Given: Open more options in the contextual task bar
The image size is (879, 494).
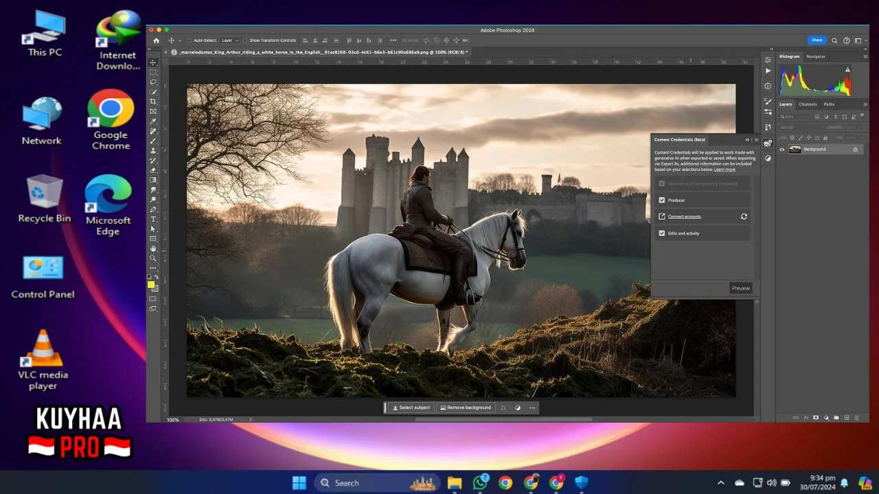Looking at the screenshot, I should tap(532, 408).
